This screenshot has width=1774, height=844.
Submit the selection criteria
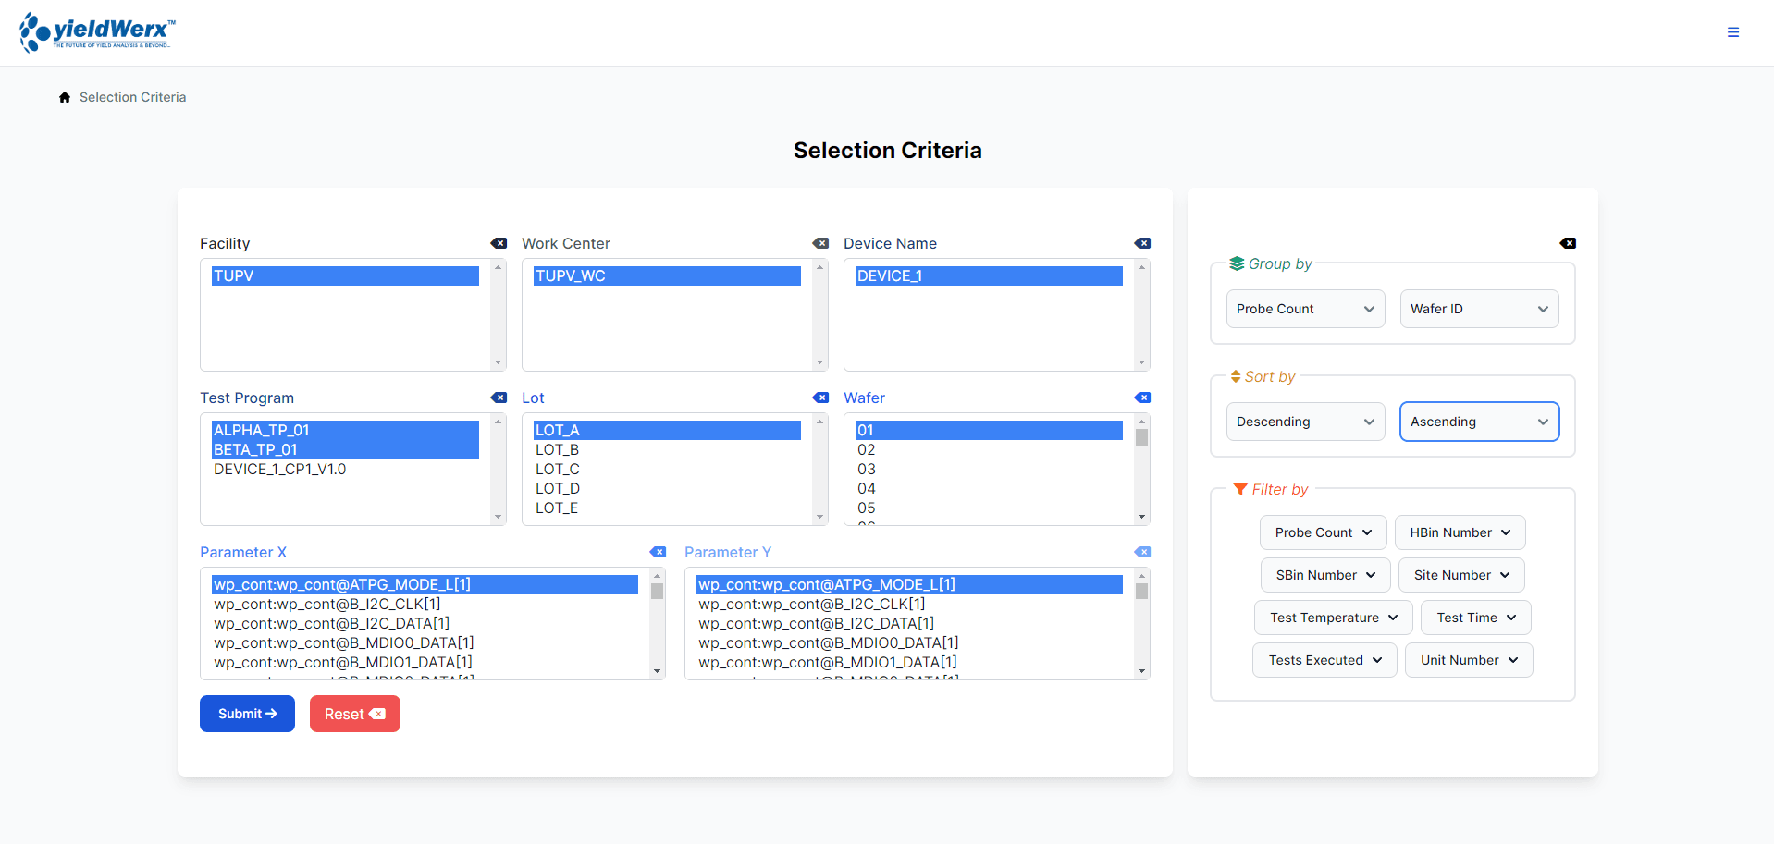pyautogui.click(x=247, y=714)
